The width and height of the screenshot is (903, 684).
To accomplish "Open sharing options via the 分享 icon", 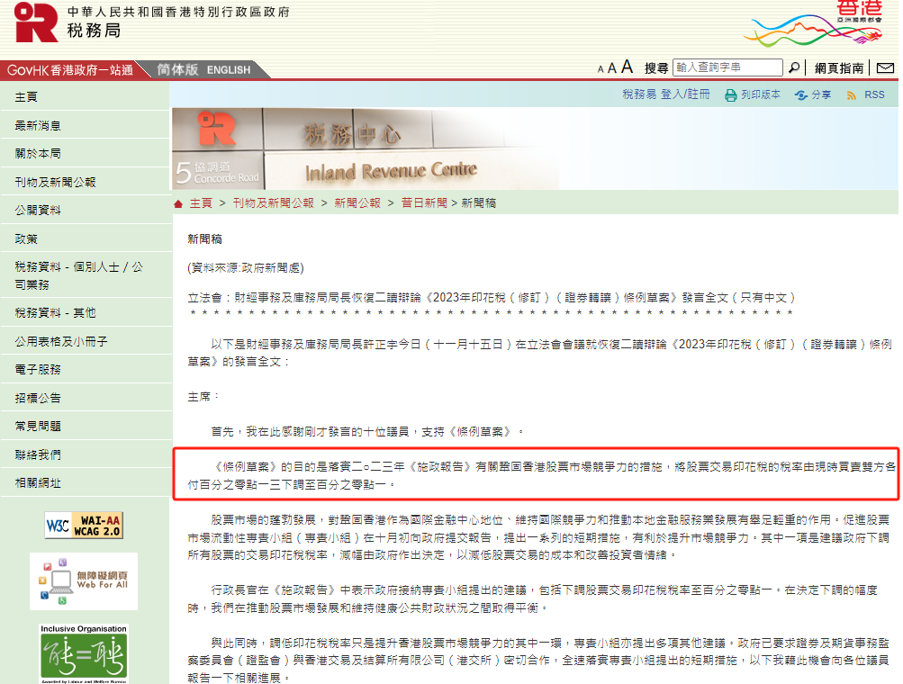I will tap(801, 94).
